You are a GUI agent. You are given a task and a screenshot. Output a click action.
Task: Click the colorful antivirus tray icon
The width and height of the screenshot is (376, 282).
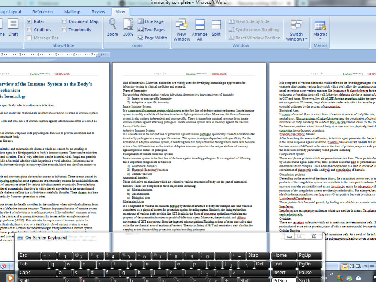pyautogui.click(x=340, y=278)
